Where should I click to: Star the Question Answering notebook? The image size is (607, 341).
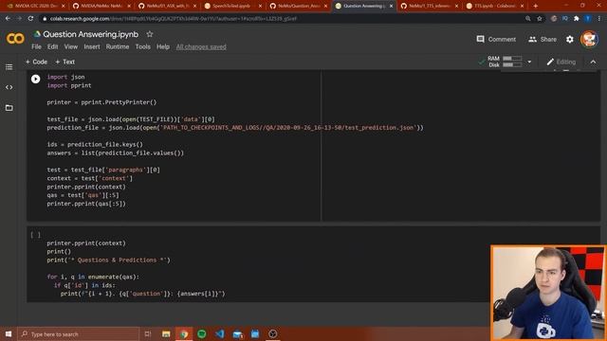coord(150,34)
